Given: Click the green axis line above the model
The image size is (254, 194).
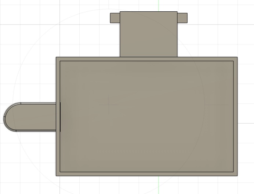Looking at the screenshot, I should pos(159,5).
